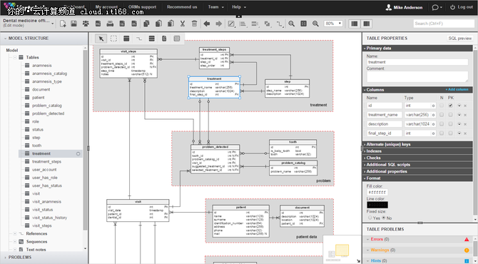Toggle N checkbox for id column
Image resolution: width=478 pixels, height=264 pixels.
[442, 106]
